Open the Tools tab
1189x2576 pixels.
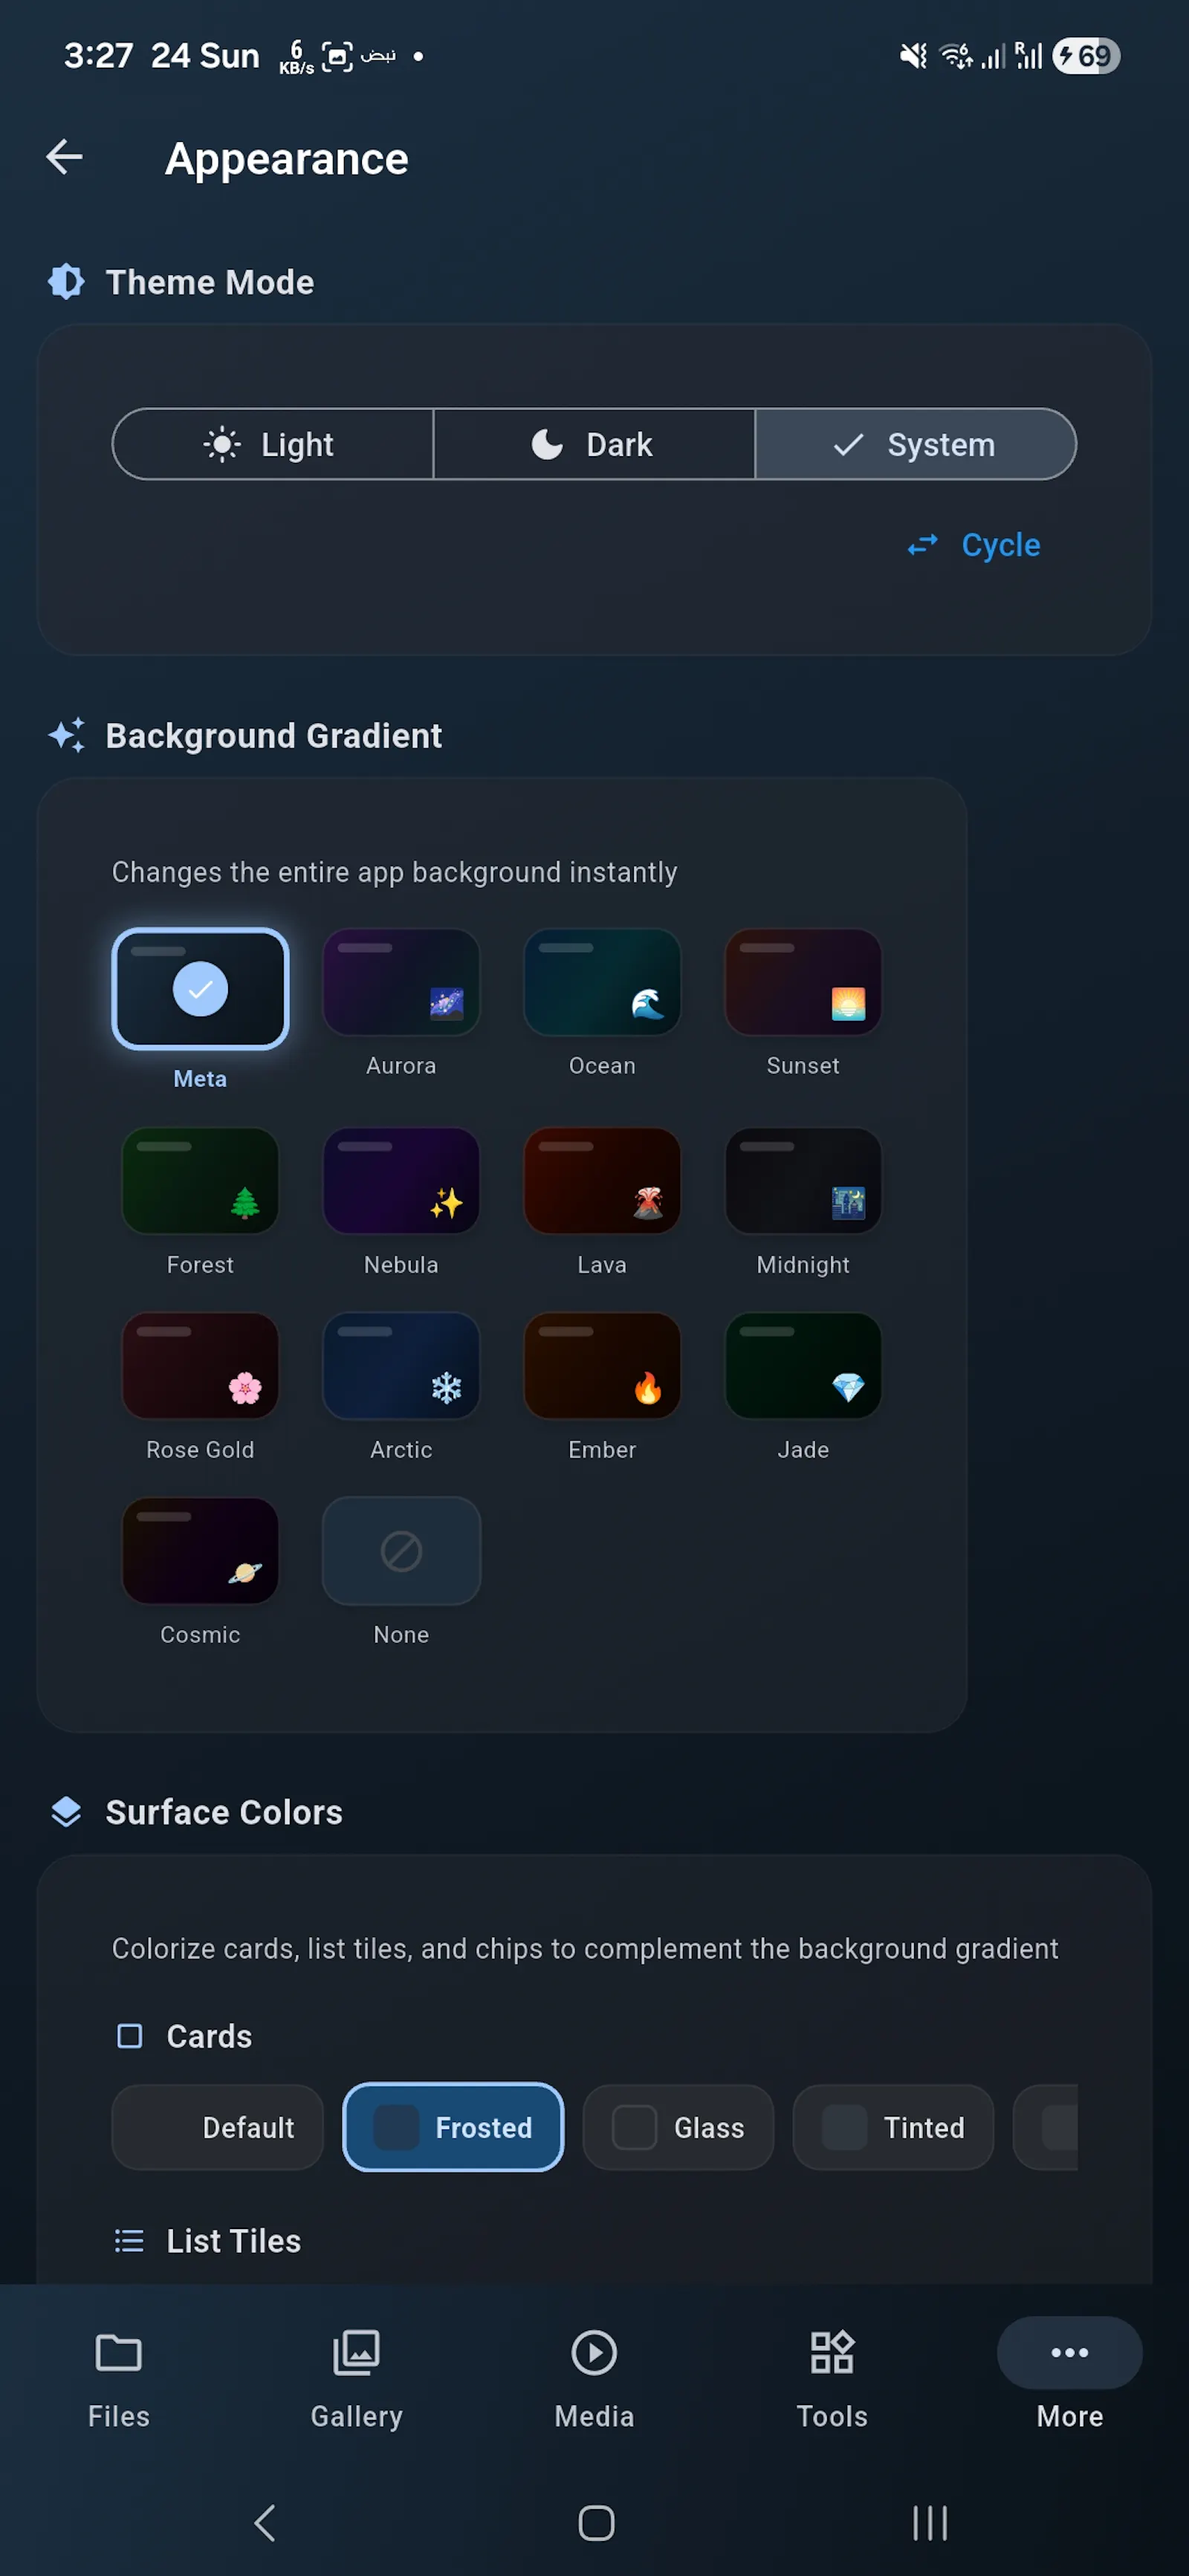pyautogui.click(x=832, y=2379)
